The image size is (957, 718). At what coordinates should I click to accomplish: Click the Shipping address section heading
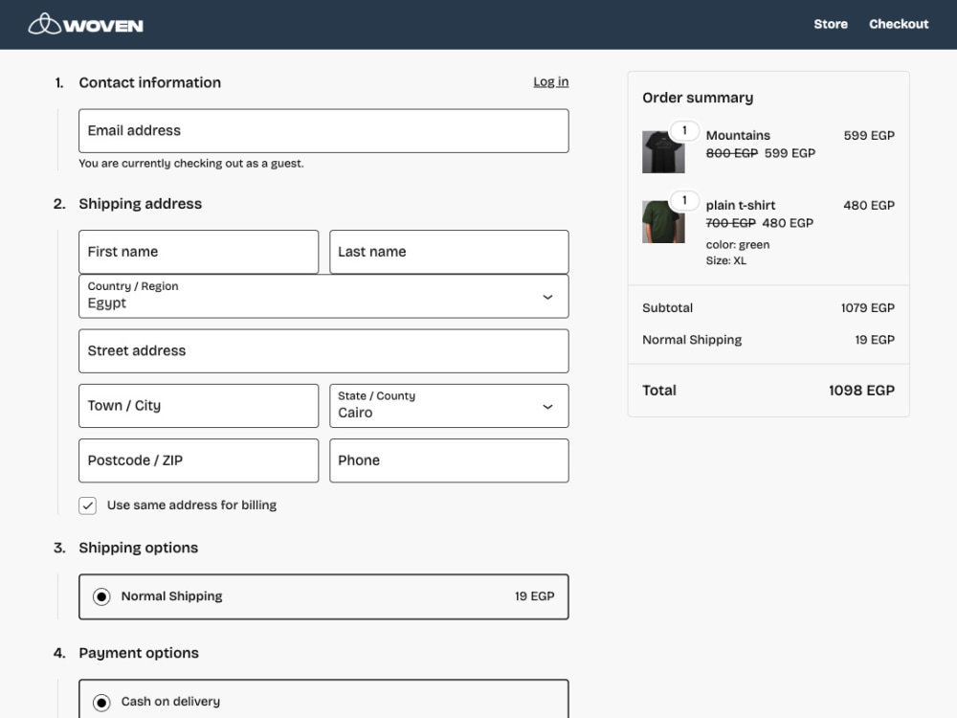[x=141, y=204]
